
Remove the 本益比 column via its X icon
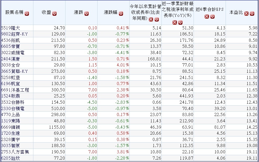point(246,14)
